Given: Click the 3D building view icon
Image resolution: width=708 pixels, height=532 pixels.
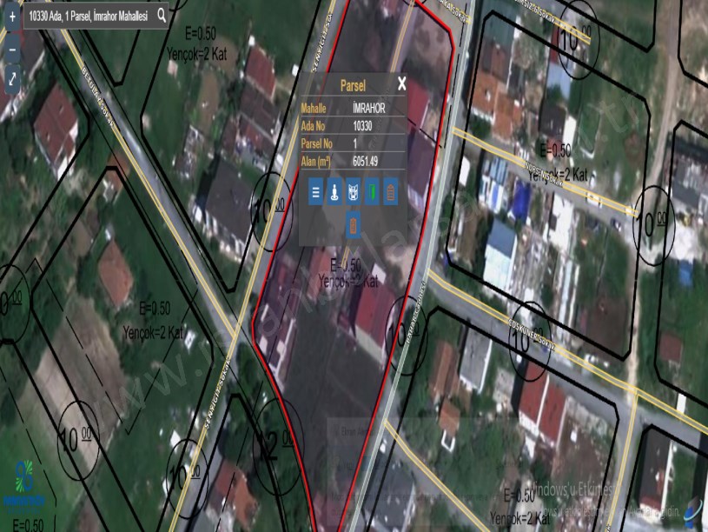Looking at the screenshot, I should (354, 193).
